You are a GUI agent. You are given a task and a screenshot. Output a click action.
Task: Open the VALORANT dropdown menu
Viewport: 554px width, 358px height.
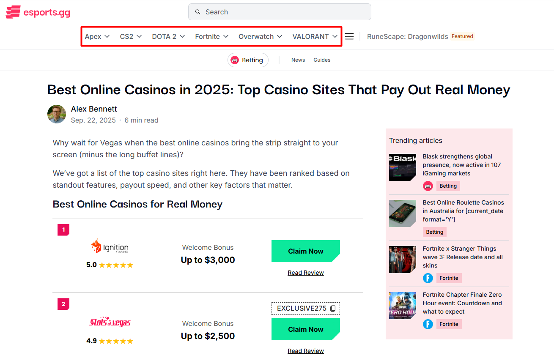(x=315, y=36)
